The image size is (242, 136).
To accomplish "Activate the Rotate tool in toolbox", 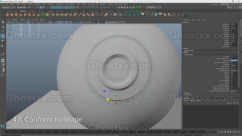I will (x=3, y=41).
